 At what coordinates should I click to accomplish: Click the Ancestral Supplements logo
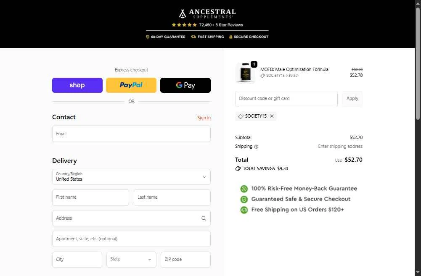[207, 13]
